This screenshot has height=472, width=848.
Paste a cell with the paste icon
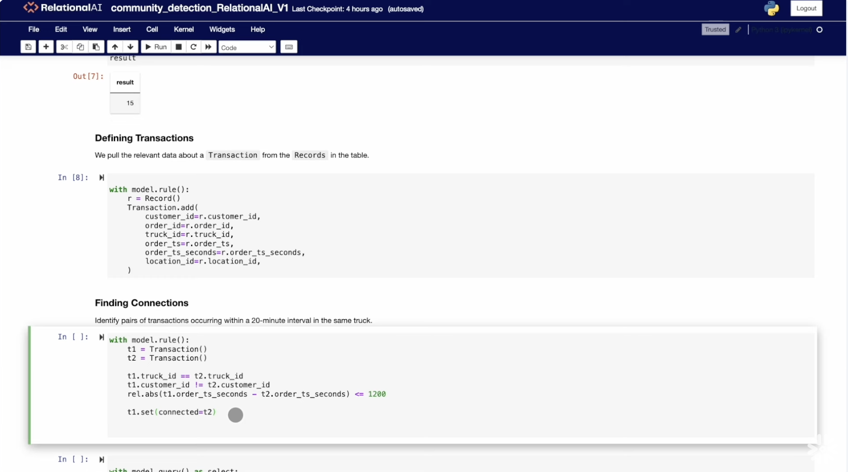coord(96,47)
